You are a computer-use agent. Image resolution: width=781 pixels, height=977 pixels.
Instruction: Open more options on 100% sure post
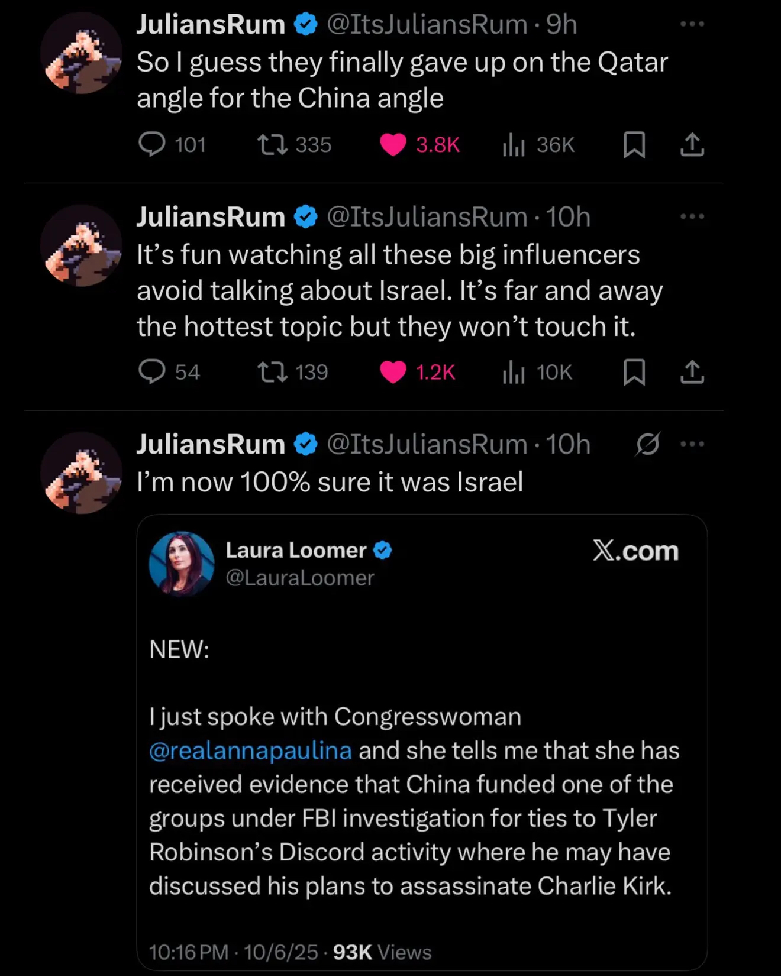click(692, 444)
